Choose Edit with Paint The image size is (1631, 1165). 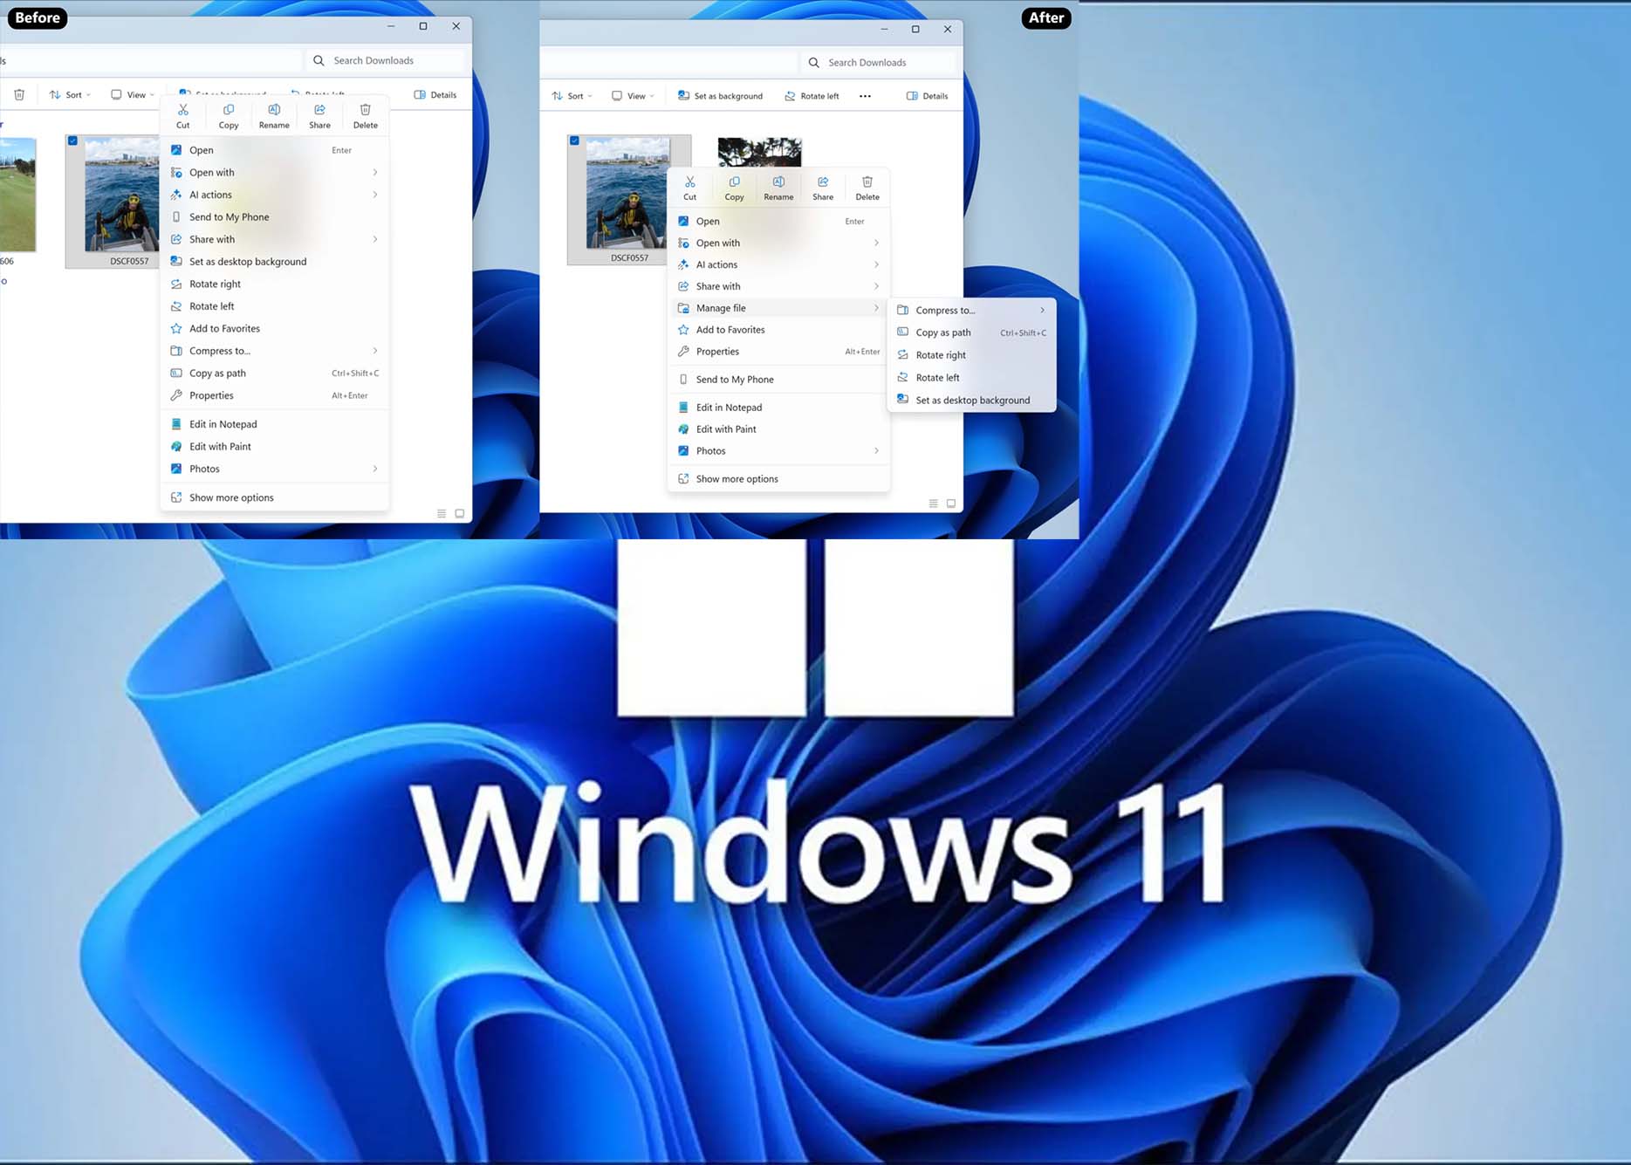tap(725, 428)
